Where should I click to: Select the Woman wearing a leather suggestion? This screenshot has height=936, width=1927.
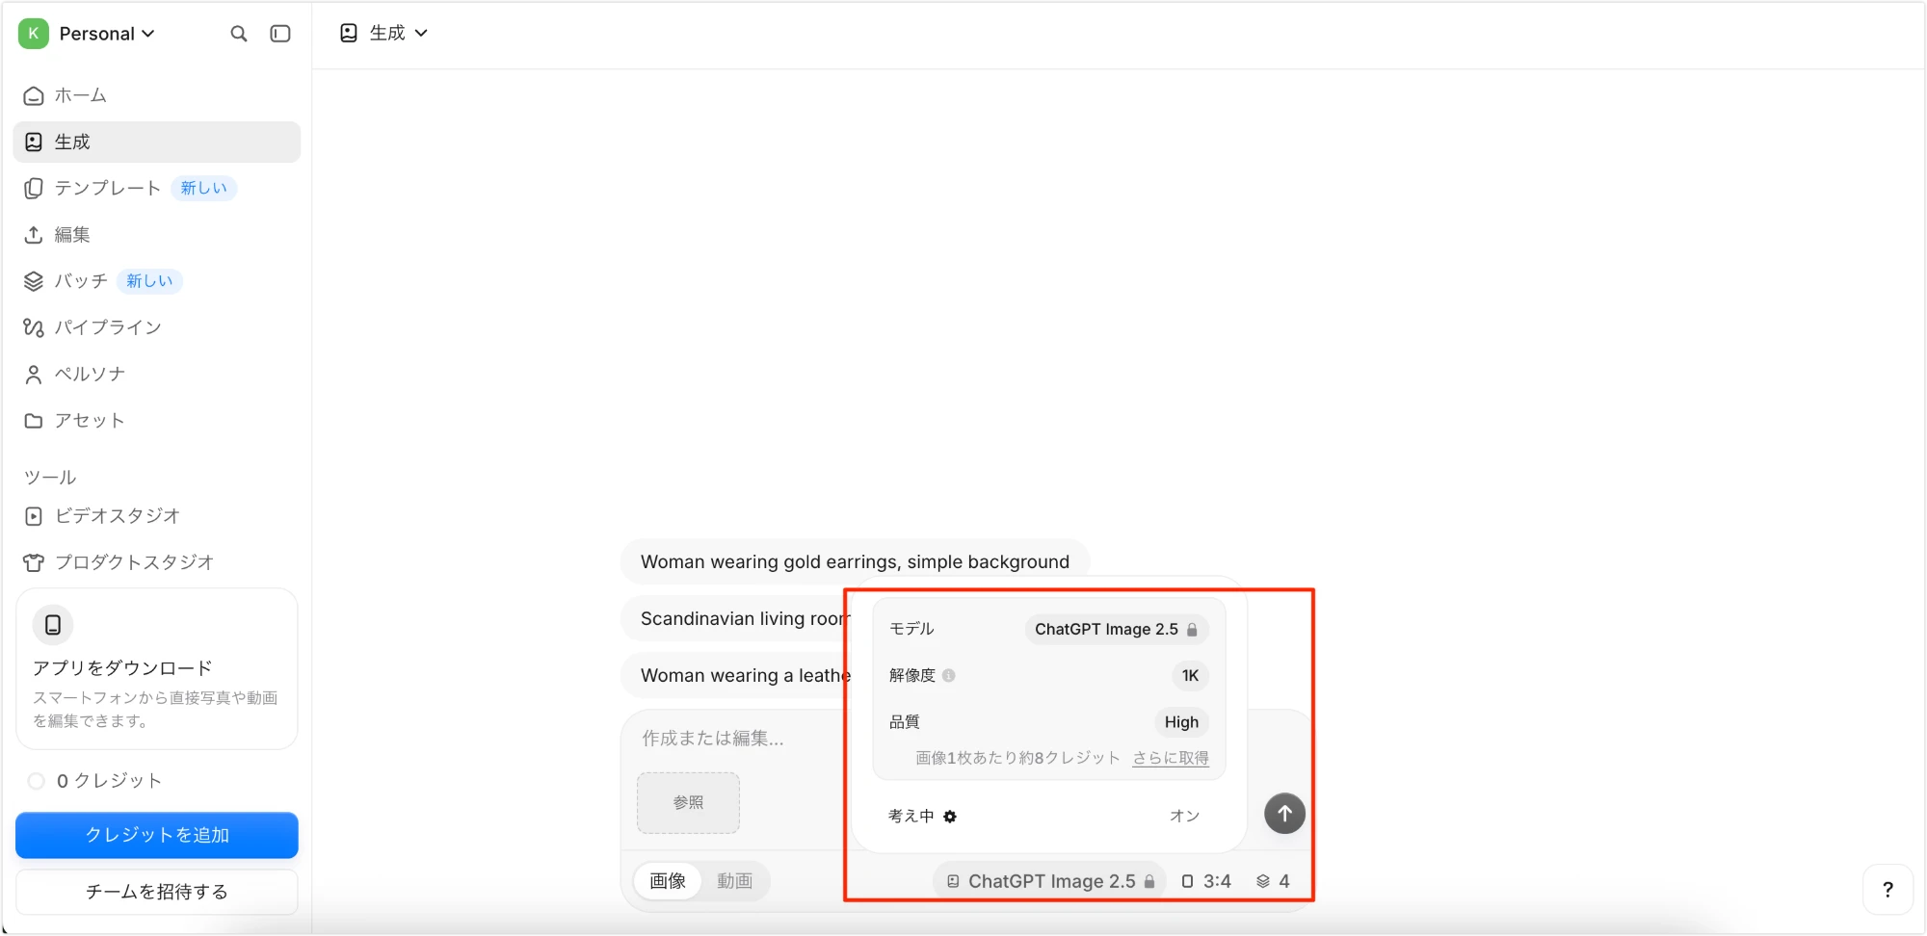point(735,675)
